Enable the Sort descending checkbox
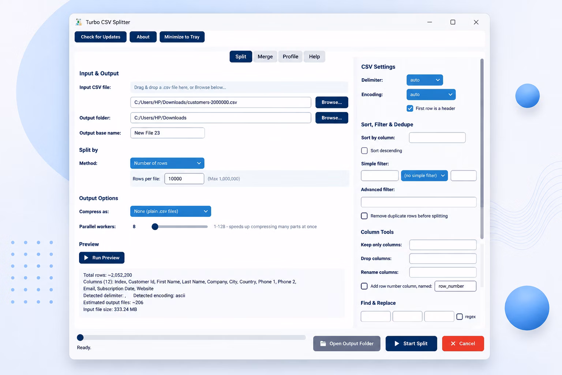The image size is (562, 375). 364,151
